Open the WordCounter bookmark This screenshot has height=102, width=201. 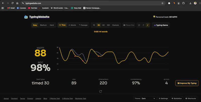coord(60,8)
